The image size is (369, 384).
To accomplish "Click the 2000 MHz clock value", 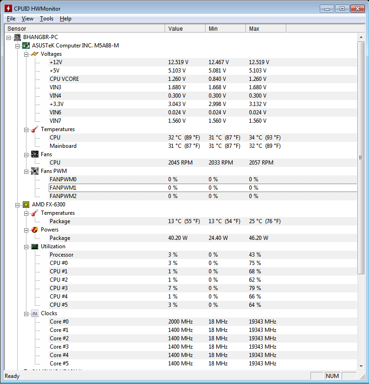I will point(180,322).
